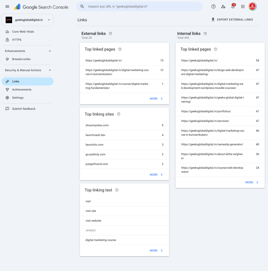Screen dimensions: 268x271
Task: Collapse the Enhancements section
Action: click(x=50, y=51)
